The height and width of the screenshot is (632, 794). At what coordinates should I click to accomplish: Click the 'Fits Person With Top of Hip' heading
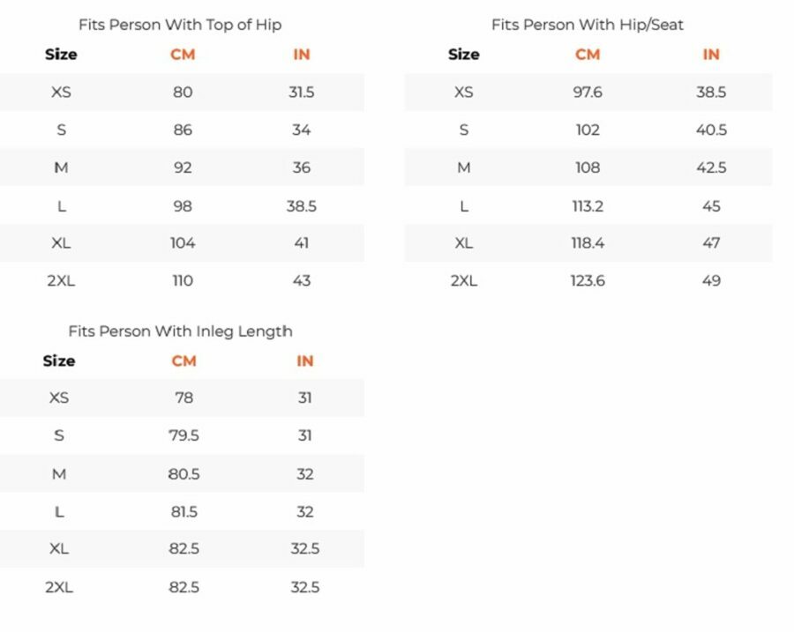point(180,25)
